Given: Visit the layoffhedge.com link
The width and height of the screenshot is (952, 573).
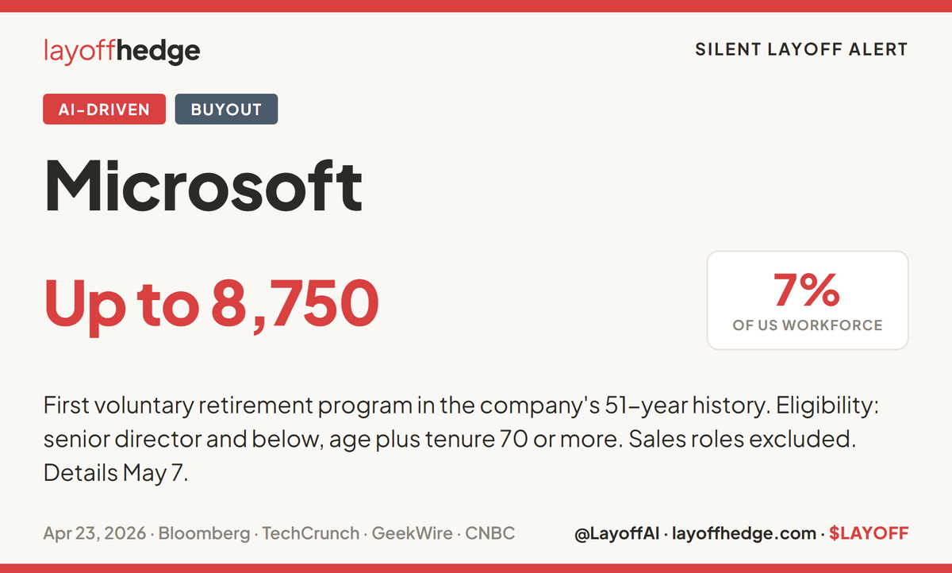Looking at the screenshot, I should [744, 533].
